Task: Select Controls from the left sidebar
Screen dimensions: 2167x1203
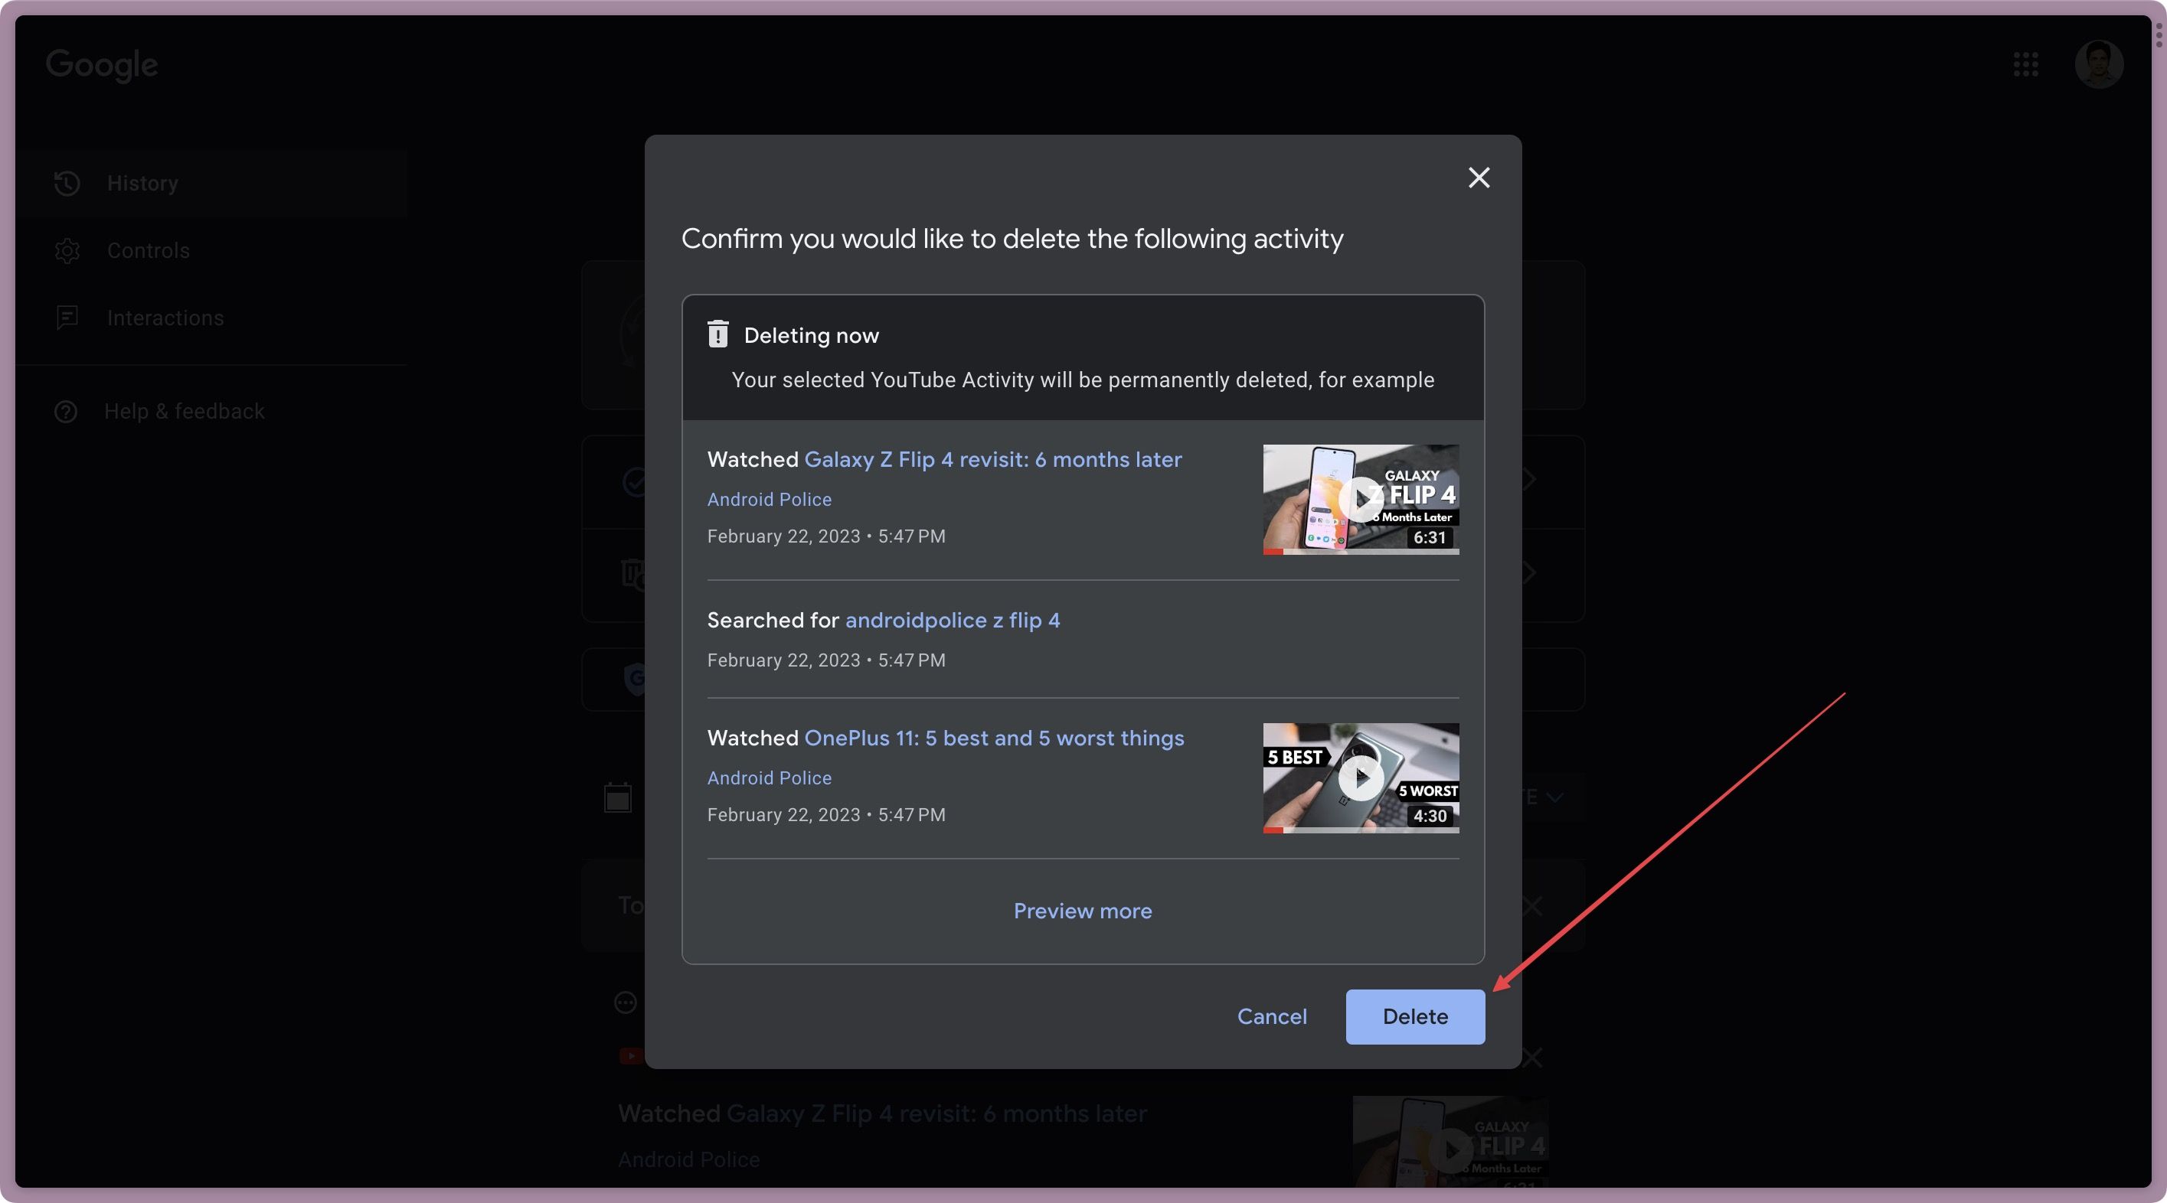Action: tap(149, 250)
